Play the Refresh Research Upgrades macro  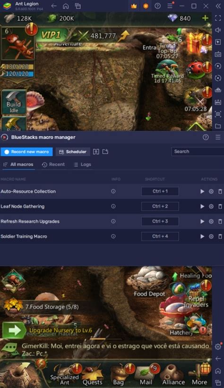click(x=202, y=221)
